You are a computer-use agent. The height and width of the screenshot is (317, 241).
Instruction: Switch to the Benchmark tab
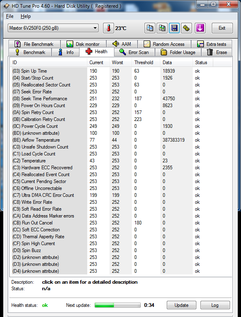click(x=30, y=52)
